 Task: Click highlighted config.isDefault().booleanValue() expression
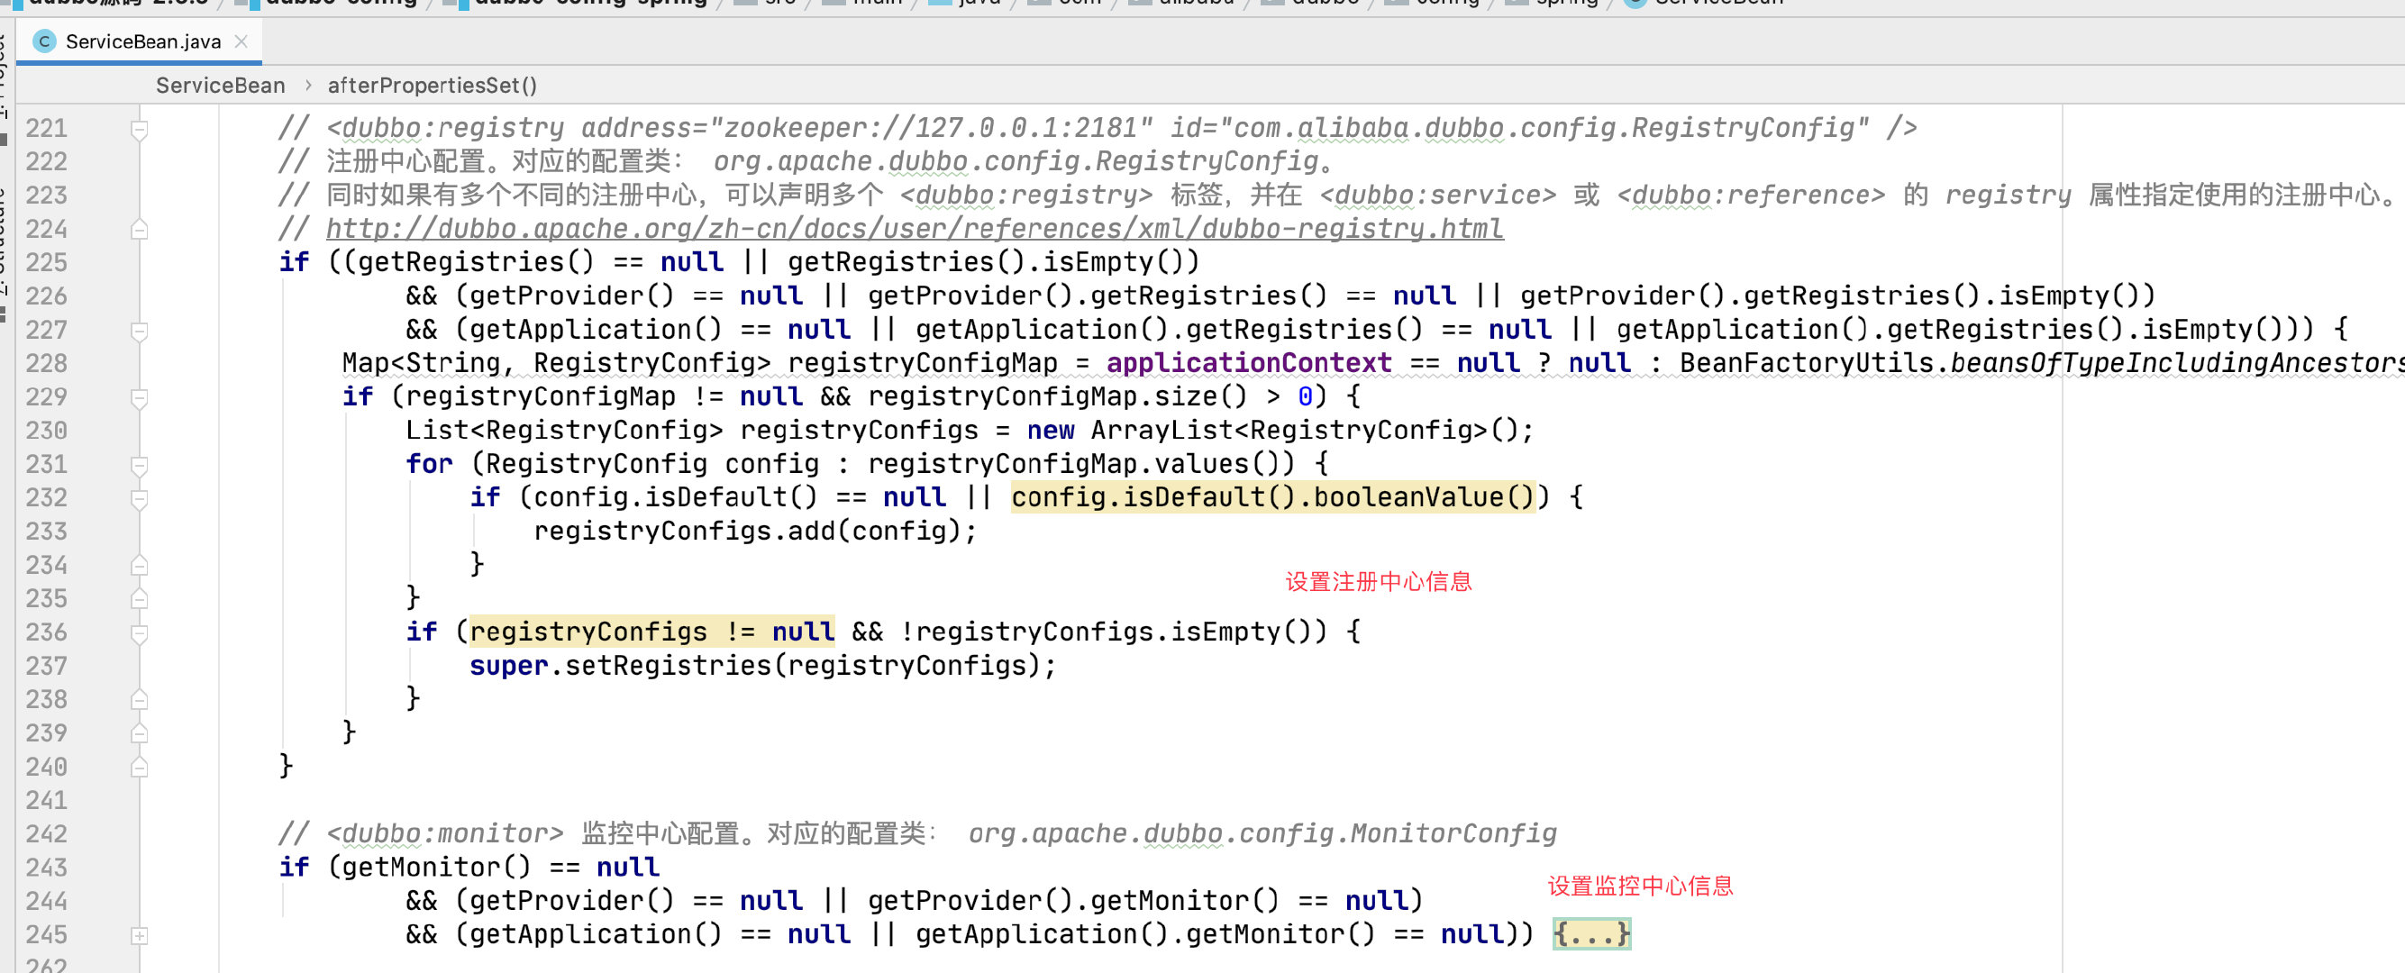1272,497
